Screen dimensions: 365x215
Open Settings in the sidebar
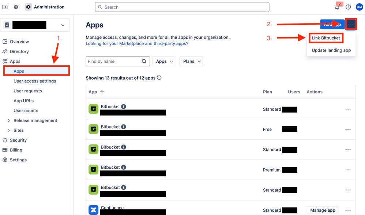click(18, 160)
